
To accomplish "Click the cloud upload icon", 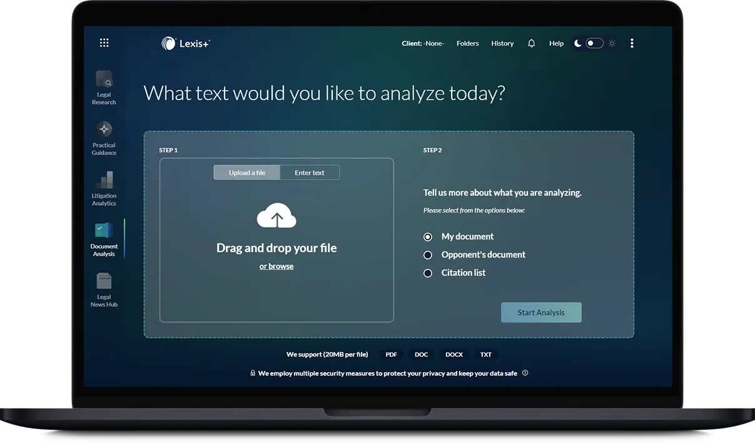I will (x=276, y=216).
